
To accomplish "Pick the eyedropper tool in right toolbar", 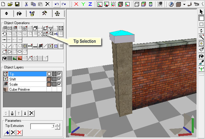I will pos(201,62).
